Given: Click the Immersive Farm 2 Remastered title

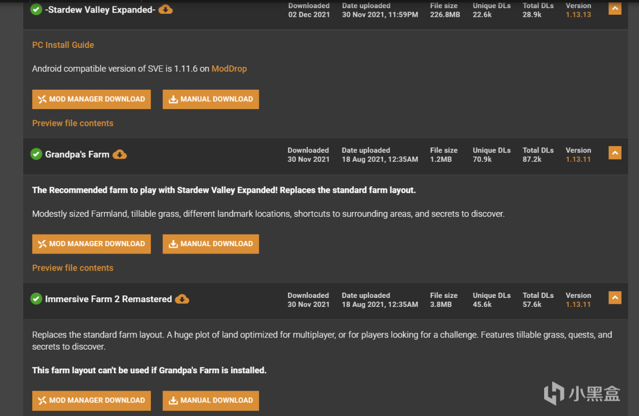Looking at the screenshot, I should pos(109,299).
